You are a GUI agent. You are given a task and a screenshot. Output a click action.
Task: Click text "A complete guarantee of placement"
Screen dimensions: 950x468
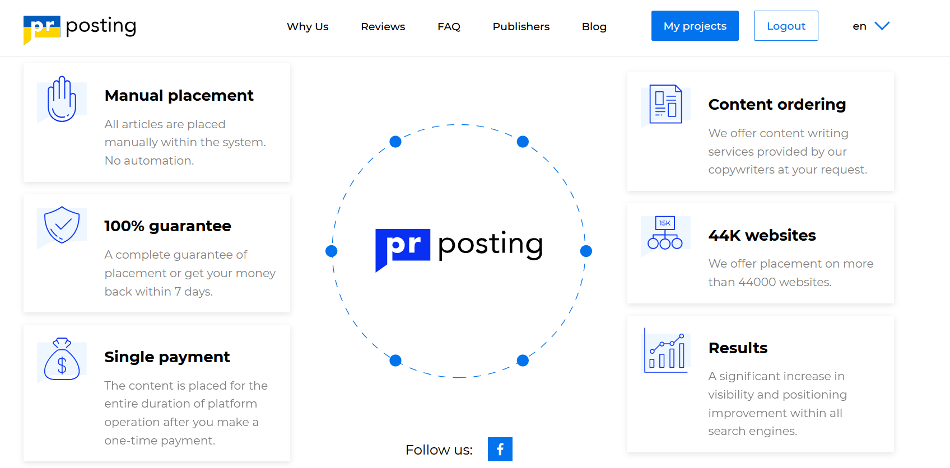(175, 264)
